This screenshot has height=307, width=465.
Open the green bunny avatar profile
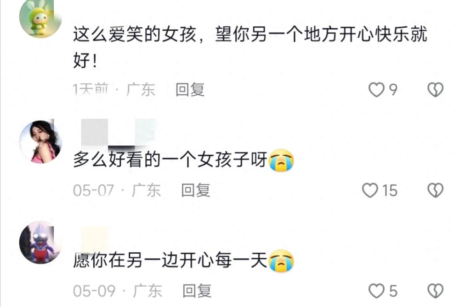40,18
